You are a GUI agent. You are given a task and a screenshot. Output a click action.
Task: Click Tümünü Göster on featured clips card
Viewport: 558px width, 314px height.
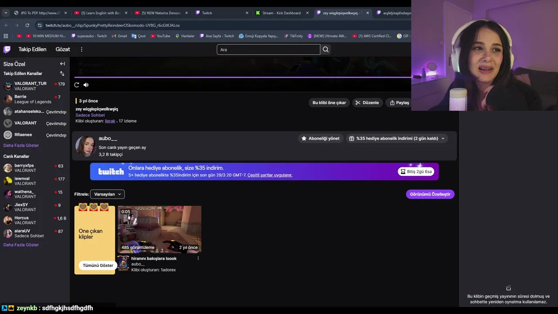(x=98, y=265)
